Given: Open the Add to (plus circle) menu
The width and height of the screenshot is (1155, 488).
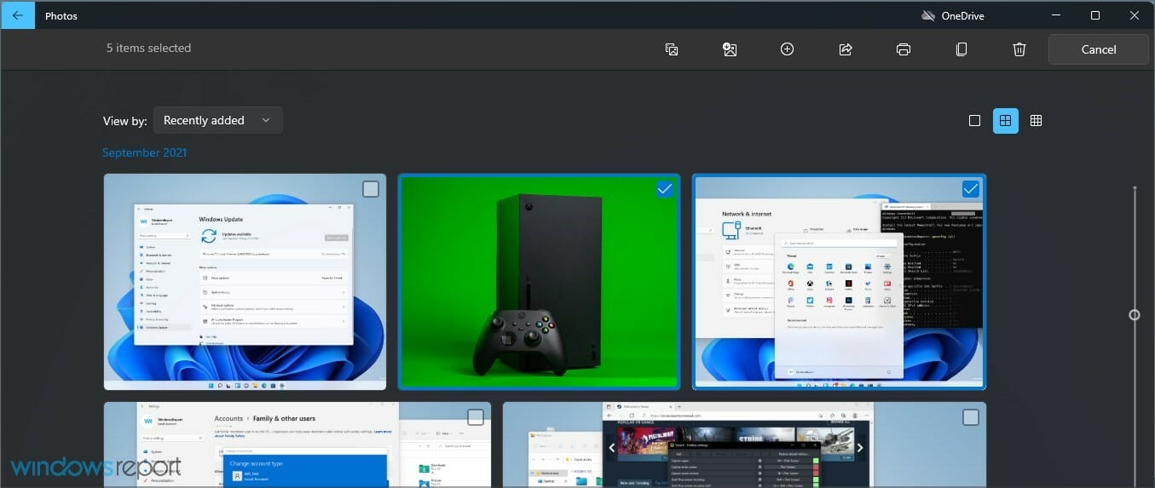Looking at the screenshot, I should [788, 49].
